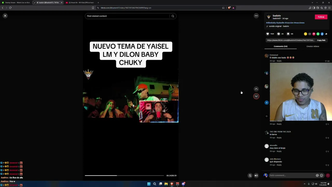This screenshot has width=332, height=187.
Task: Reply to the 'qué disparate' comment
Action: [x=279, y=165]
